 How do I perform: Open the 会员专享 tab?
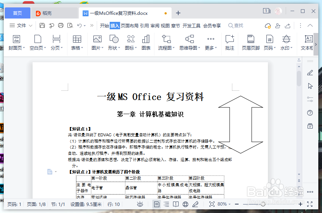(212, 26)
